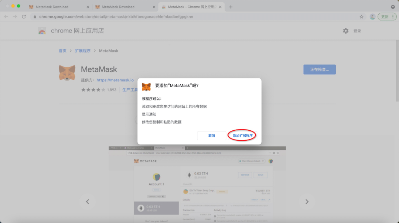The height and width of the screenshot is (223, 399).
Task: Go to 首页 in the breadcrumb
Action: click(x=62, y=51)
